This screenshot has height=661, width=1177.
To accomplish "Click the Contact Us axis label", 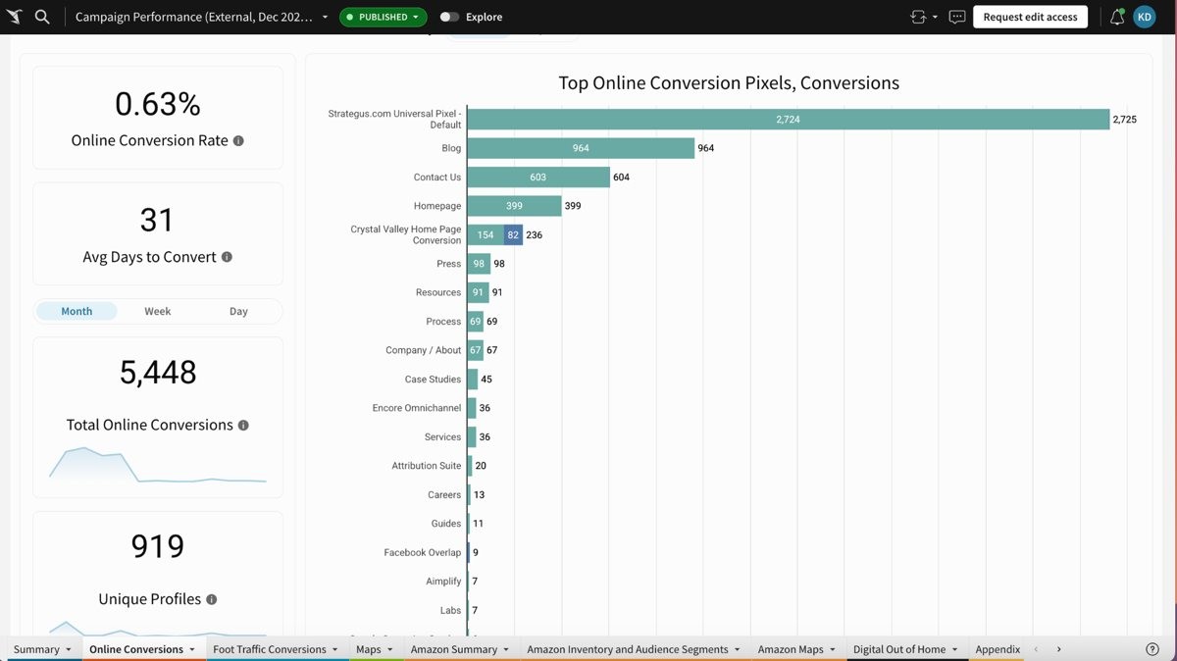I will click(437, 178).
